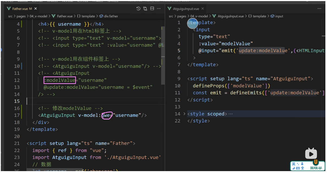Open src breadcrumb in right editor
Screen dimensions: 327x173
171,16
